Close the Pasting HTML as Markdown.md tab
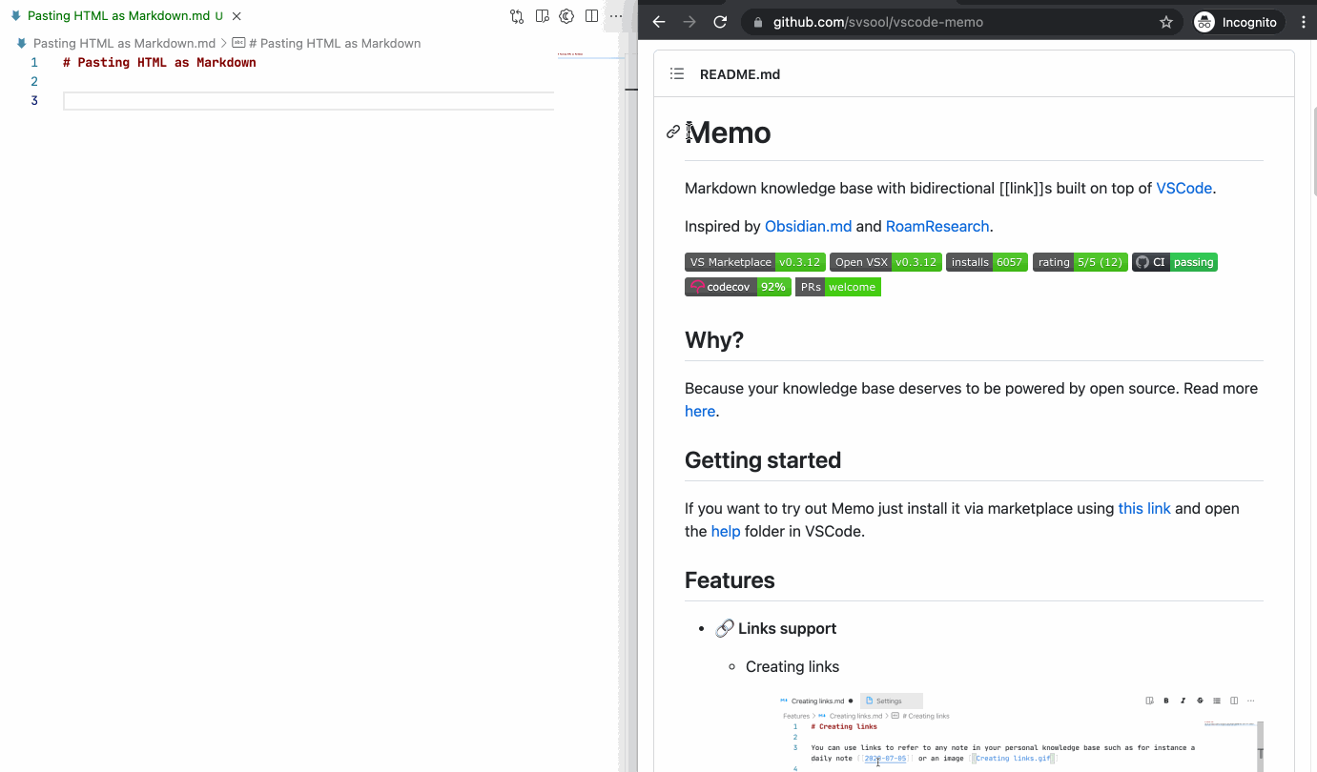The image size is (1317, 772). [x=237, y=16]
